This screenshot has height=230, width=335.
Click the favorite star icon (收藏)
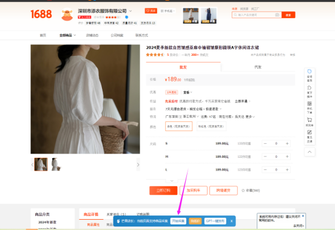coord(243,191)
